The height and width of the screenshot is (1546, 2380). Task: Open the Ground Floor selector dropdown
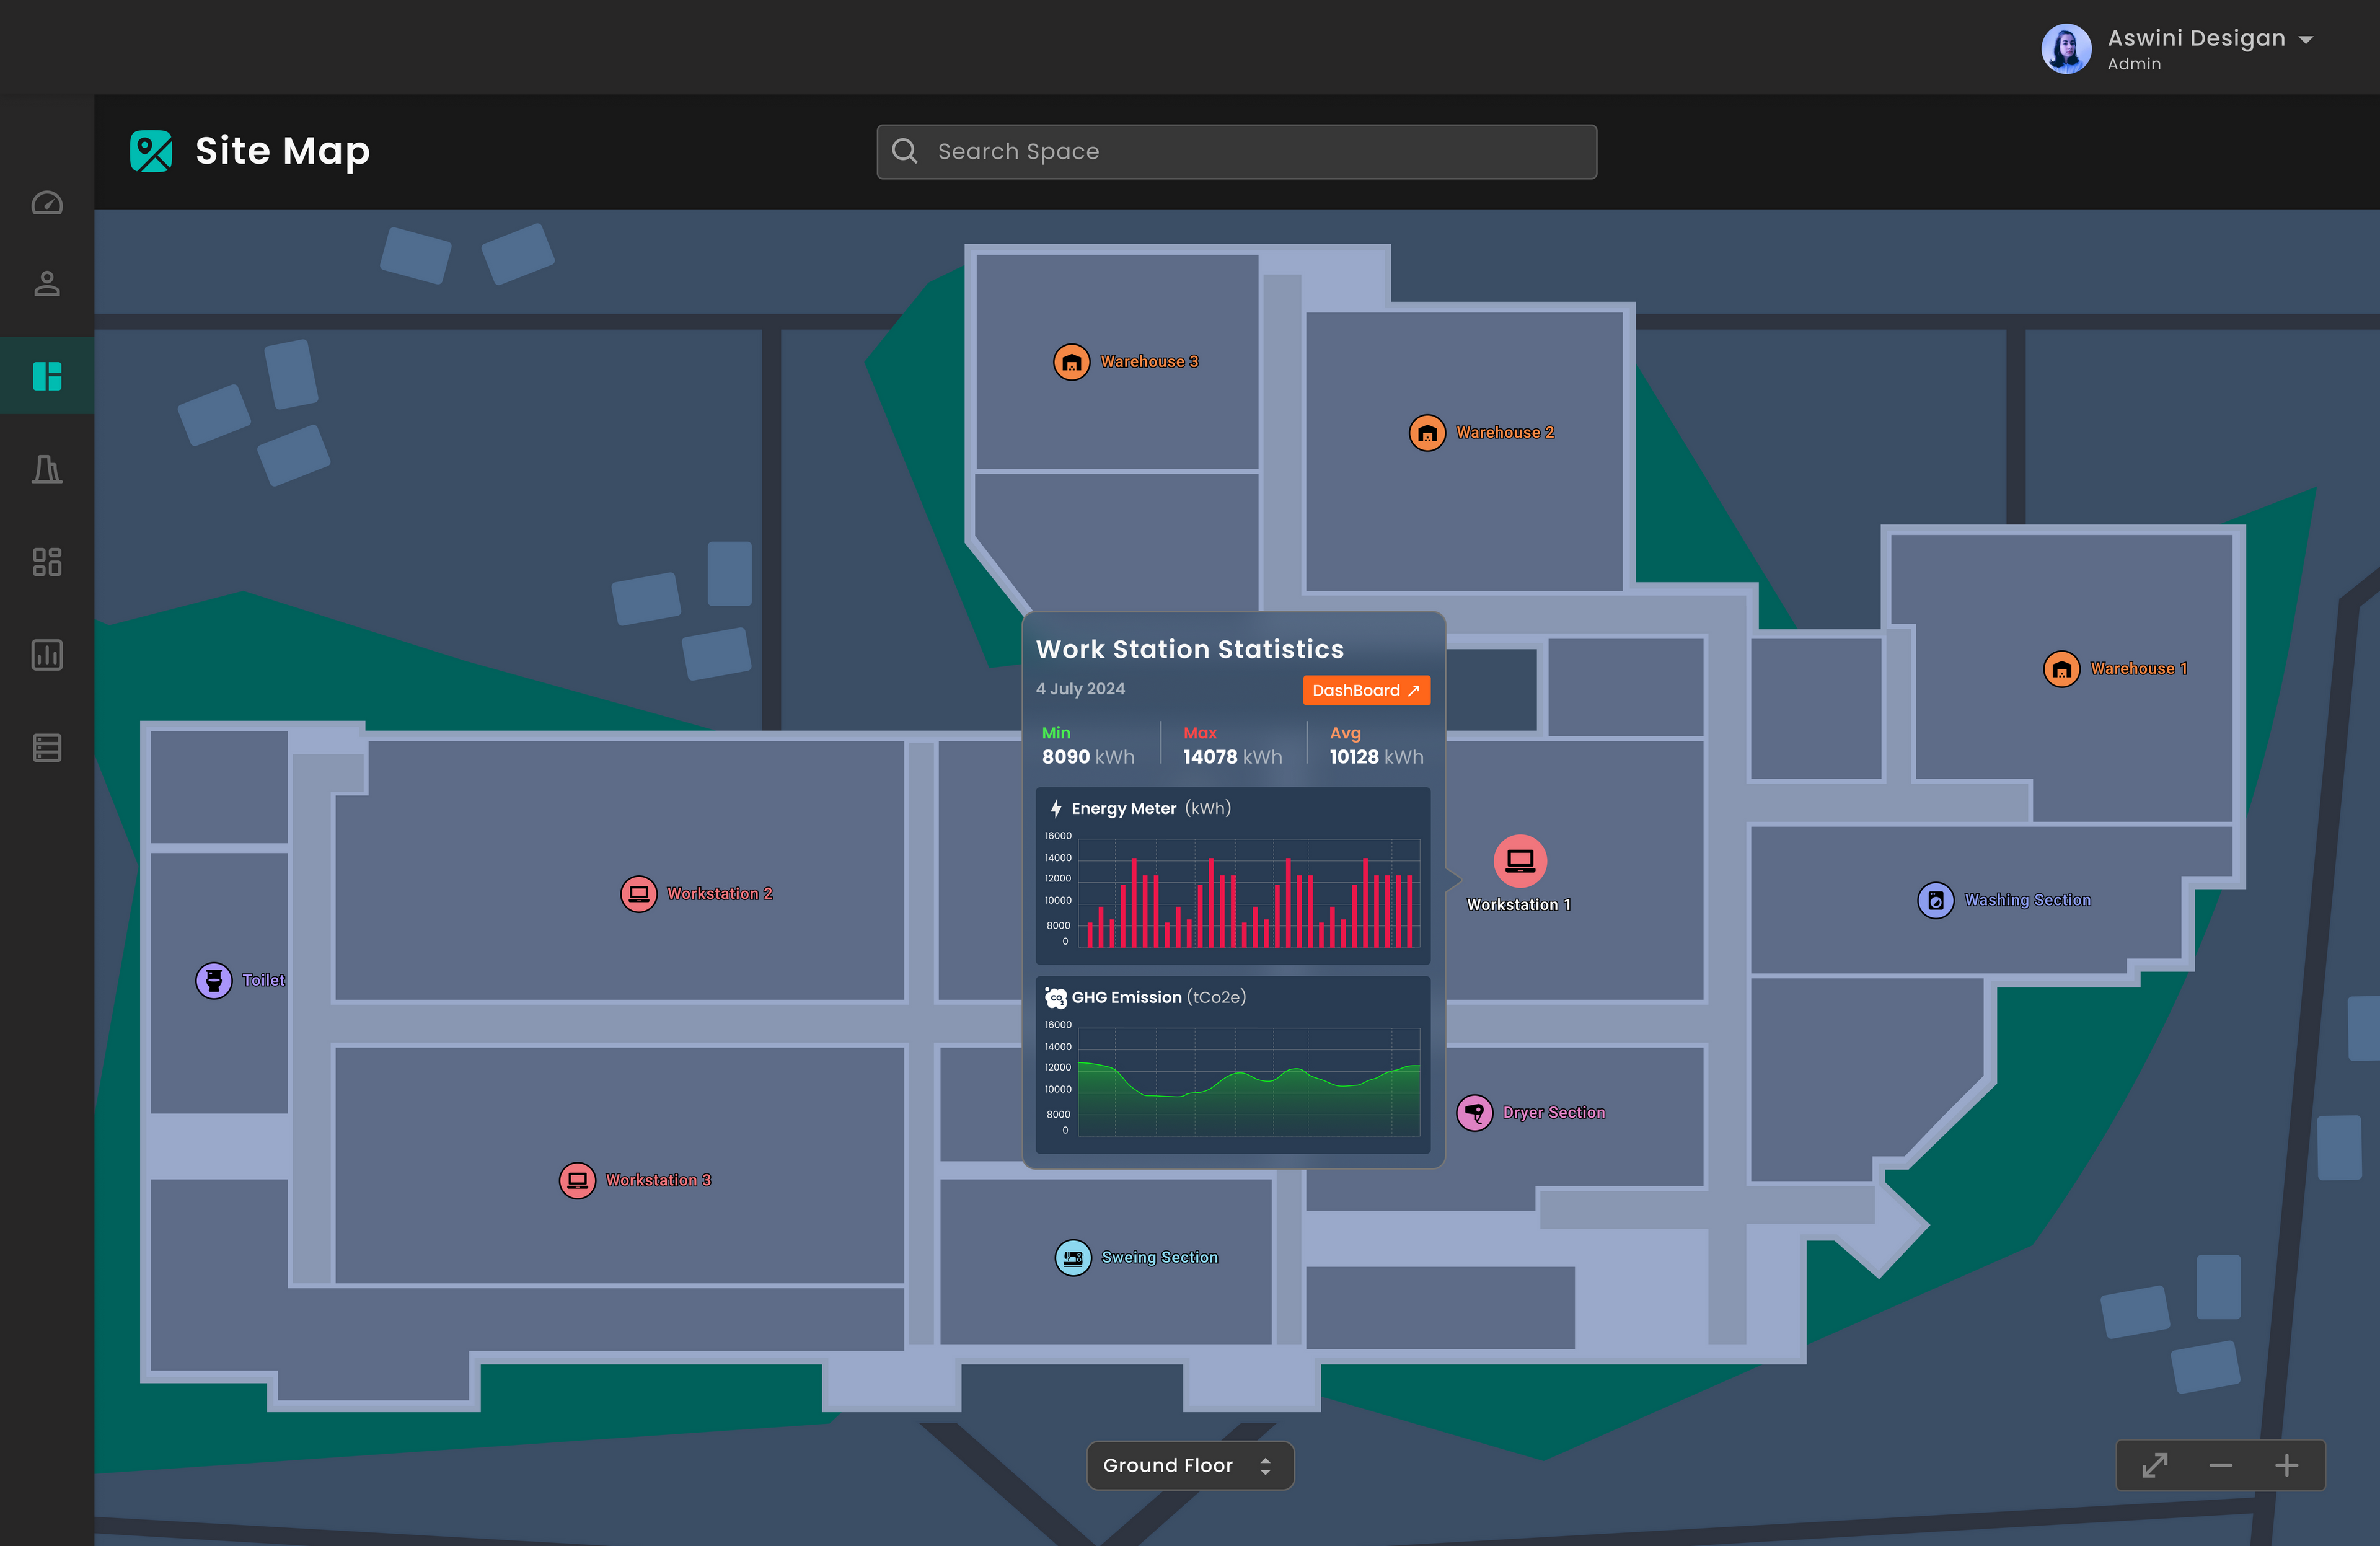1190,1466
